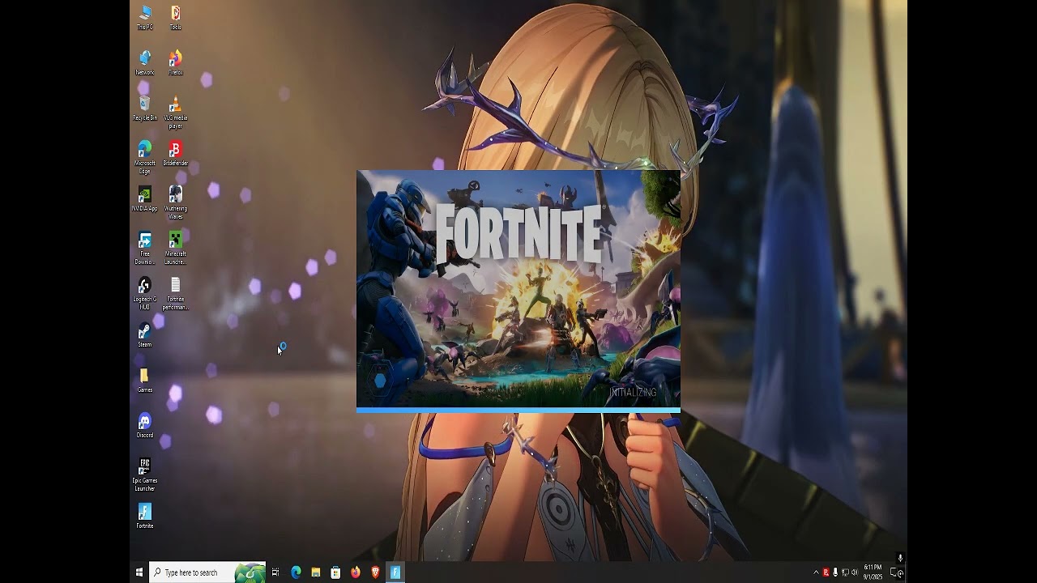
Task: Open Microsoft Edge from the taskbar
Action: pos(296,572)
